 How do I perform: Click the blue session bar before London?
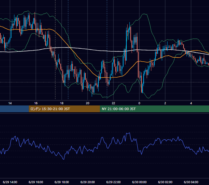tap(14, 109)
